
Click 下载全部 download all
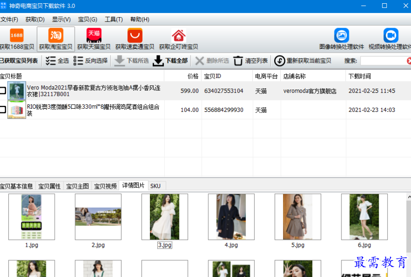point(170,61)
